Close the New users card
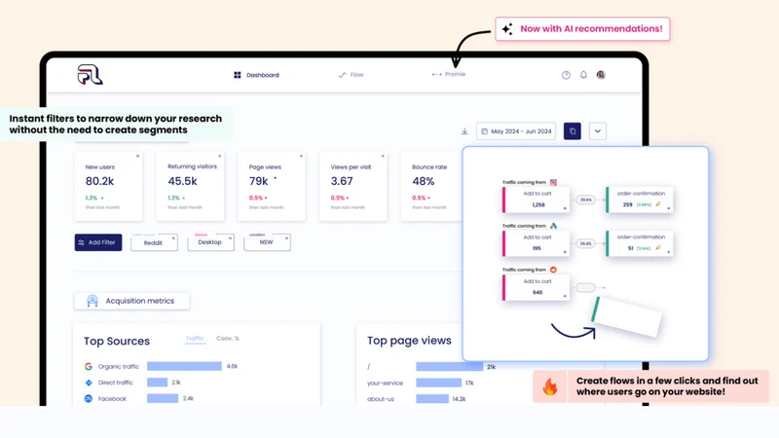The height and width of the screenshot is (438, 779). pyautogui.click(x=137, y=156)
